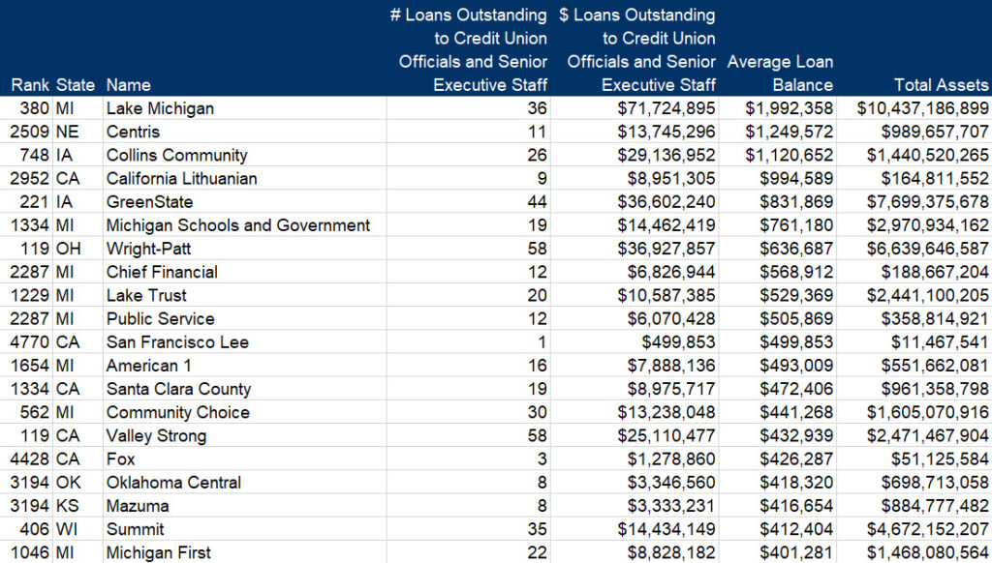Select loan amount $29,136,952
Viewport: 992px width, 563px height.
coord(666,156)
